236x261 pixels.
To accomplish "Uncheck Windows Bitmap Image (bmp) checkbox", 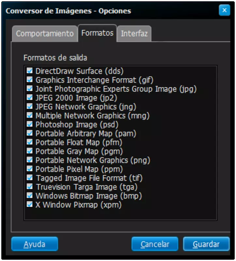I will tap(30, 195).
